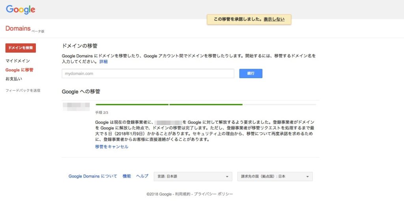Click the 手順 2/3 step label
This screenshot has width=404, height=207.
click(101, 112)
